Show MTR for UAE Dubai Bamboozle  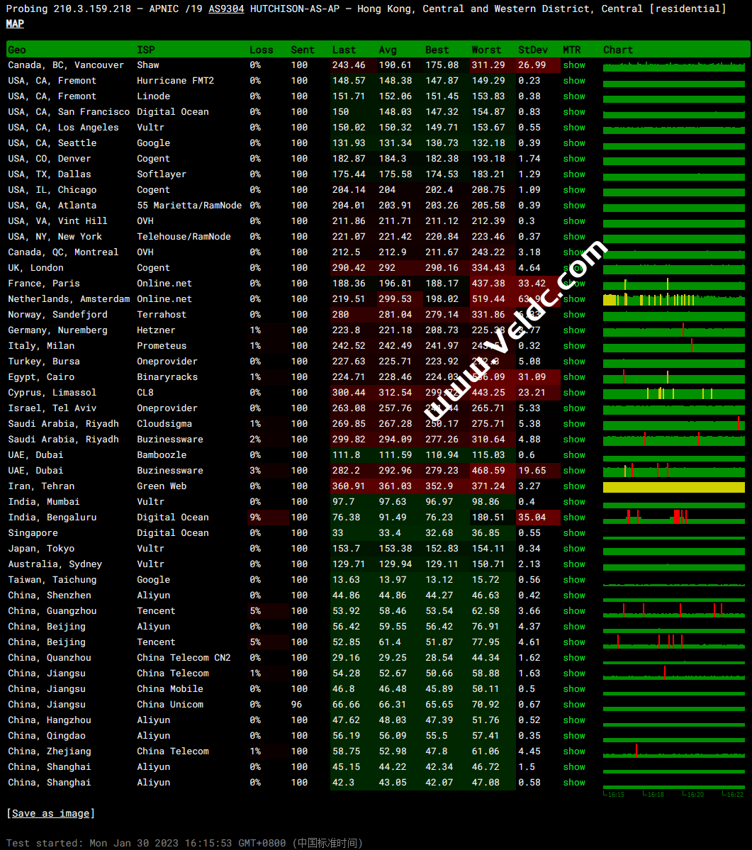574,455
